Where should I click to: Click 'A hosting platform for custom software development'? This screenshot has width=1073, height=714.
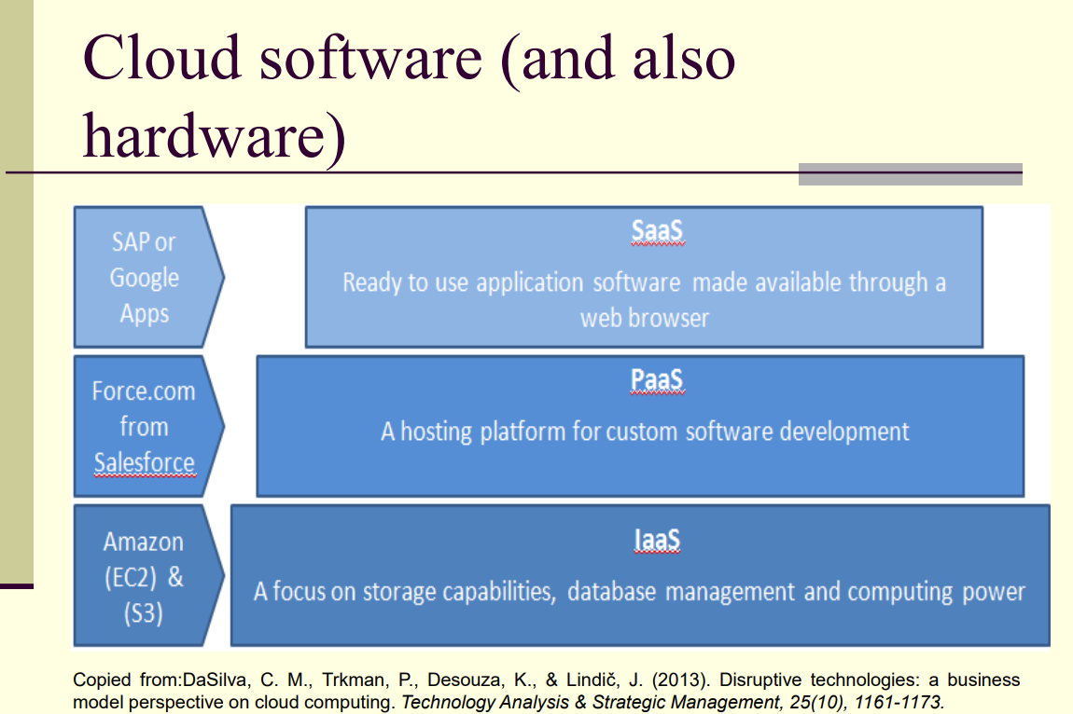coord(645,432)
